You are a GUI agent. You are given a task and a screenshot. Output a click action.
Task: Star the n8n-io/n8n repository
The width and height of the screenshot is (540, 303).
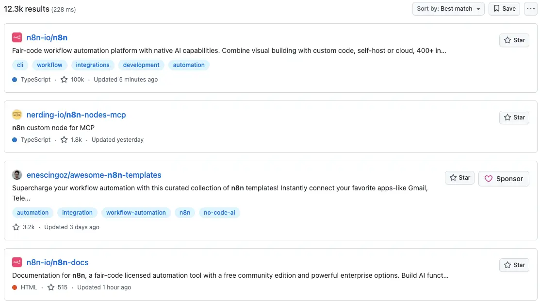point(514,40)
